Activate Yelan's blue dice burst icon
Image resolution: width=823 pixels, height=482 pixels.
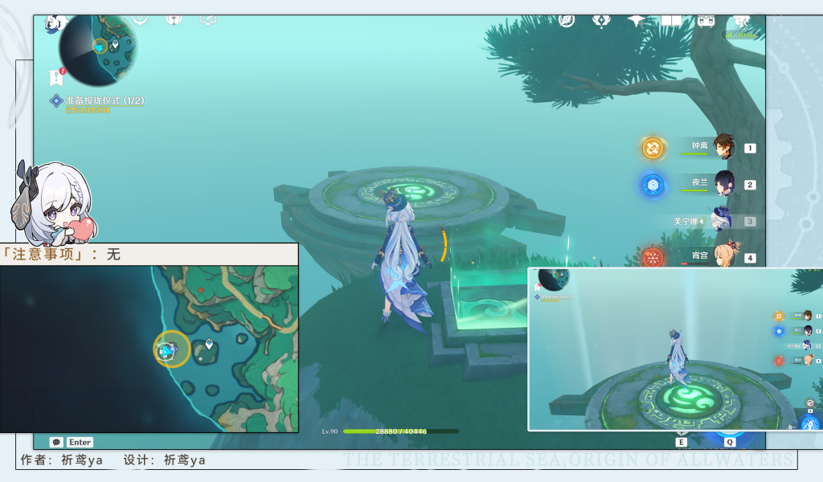653,185
